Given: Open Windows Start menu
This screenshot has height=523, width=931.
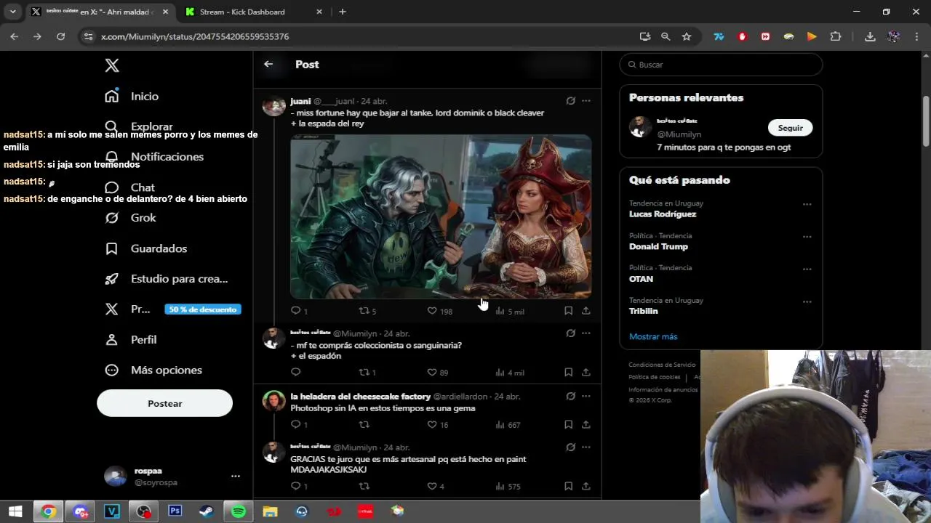Looking at the screenshot, I should pos(15,511).
